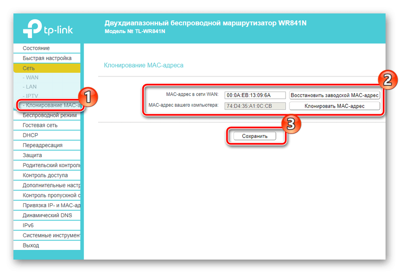The width and height of the screenshot is (399, 273).
Task: Click the WAN MAC address input field
Action: coord(255,95)
